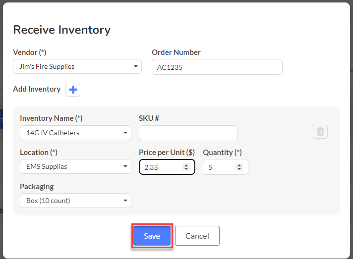The width and height of the screenshot is (353, 259).
Task: Expand the Packaging dropdown showing Box (10 count)
Action: [x=75, y=201]
